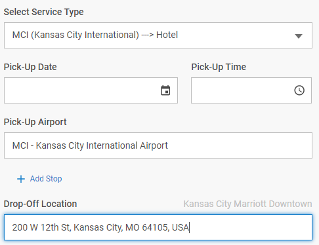Click the Kansas City Marriott Downtown hint
The width and height of the screenshot is (319, 245).
click(247, 204)
